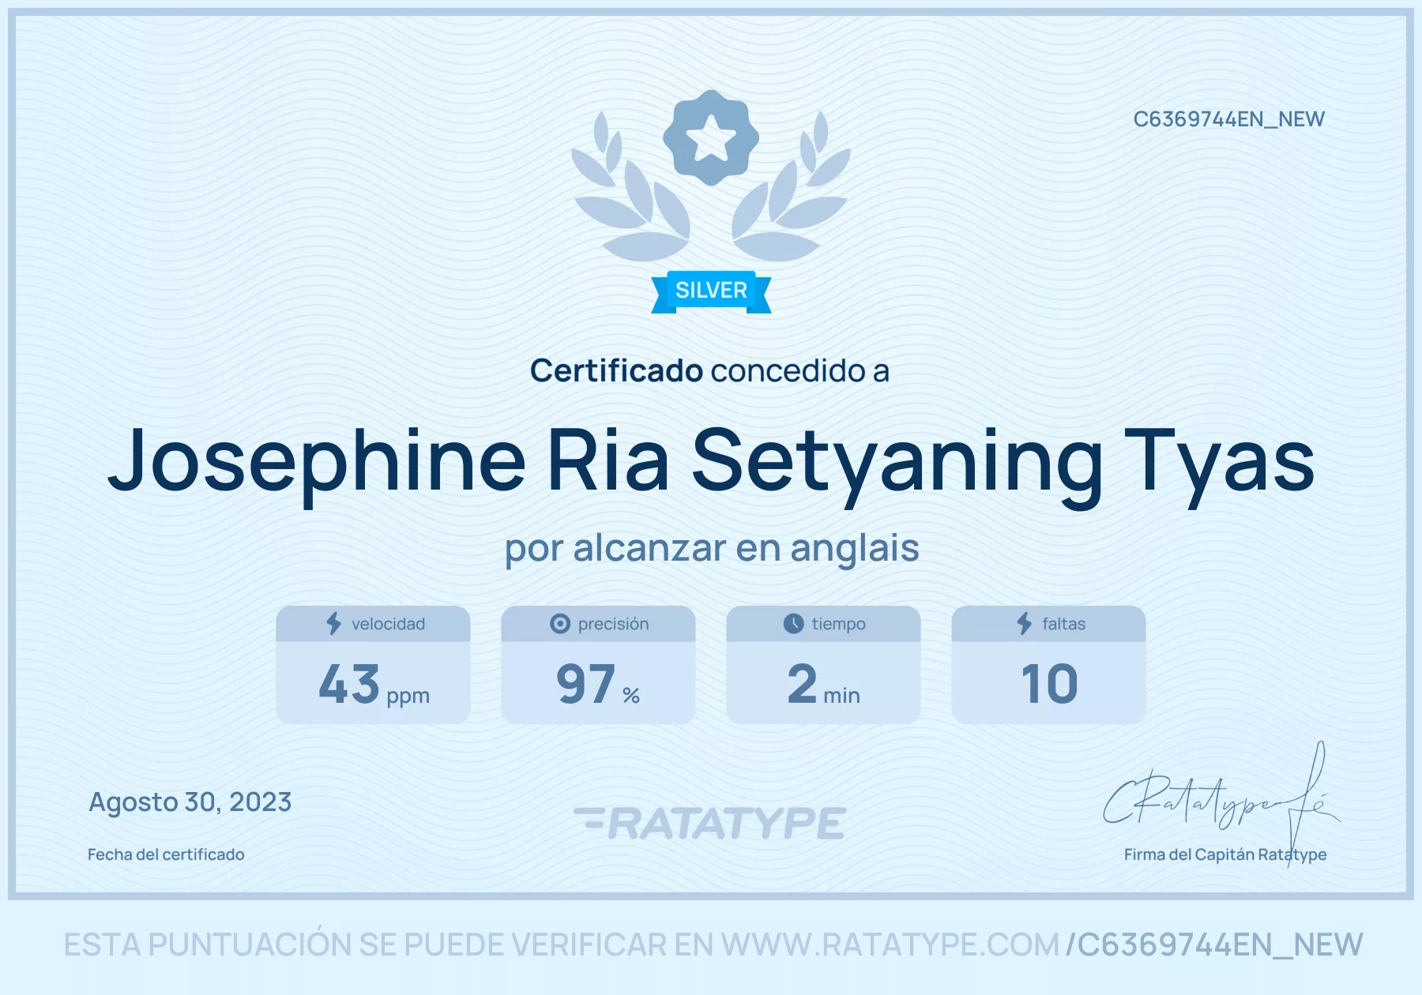Click the target icon beside precisión

[560, 624]
